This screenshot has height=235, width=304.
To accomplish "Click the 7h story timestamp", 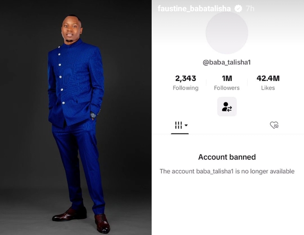I will pos(250,8).
